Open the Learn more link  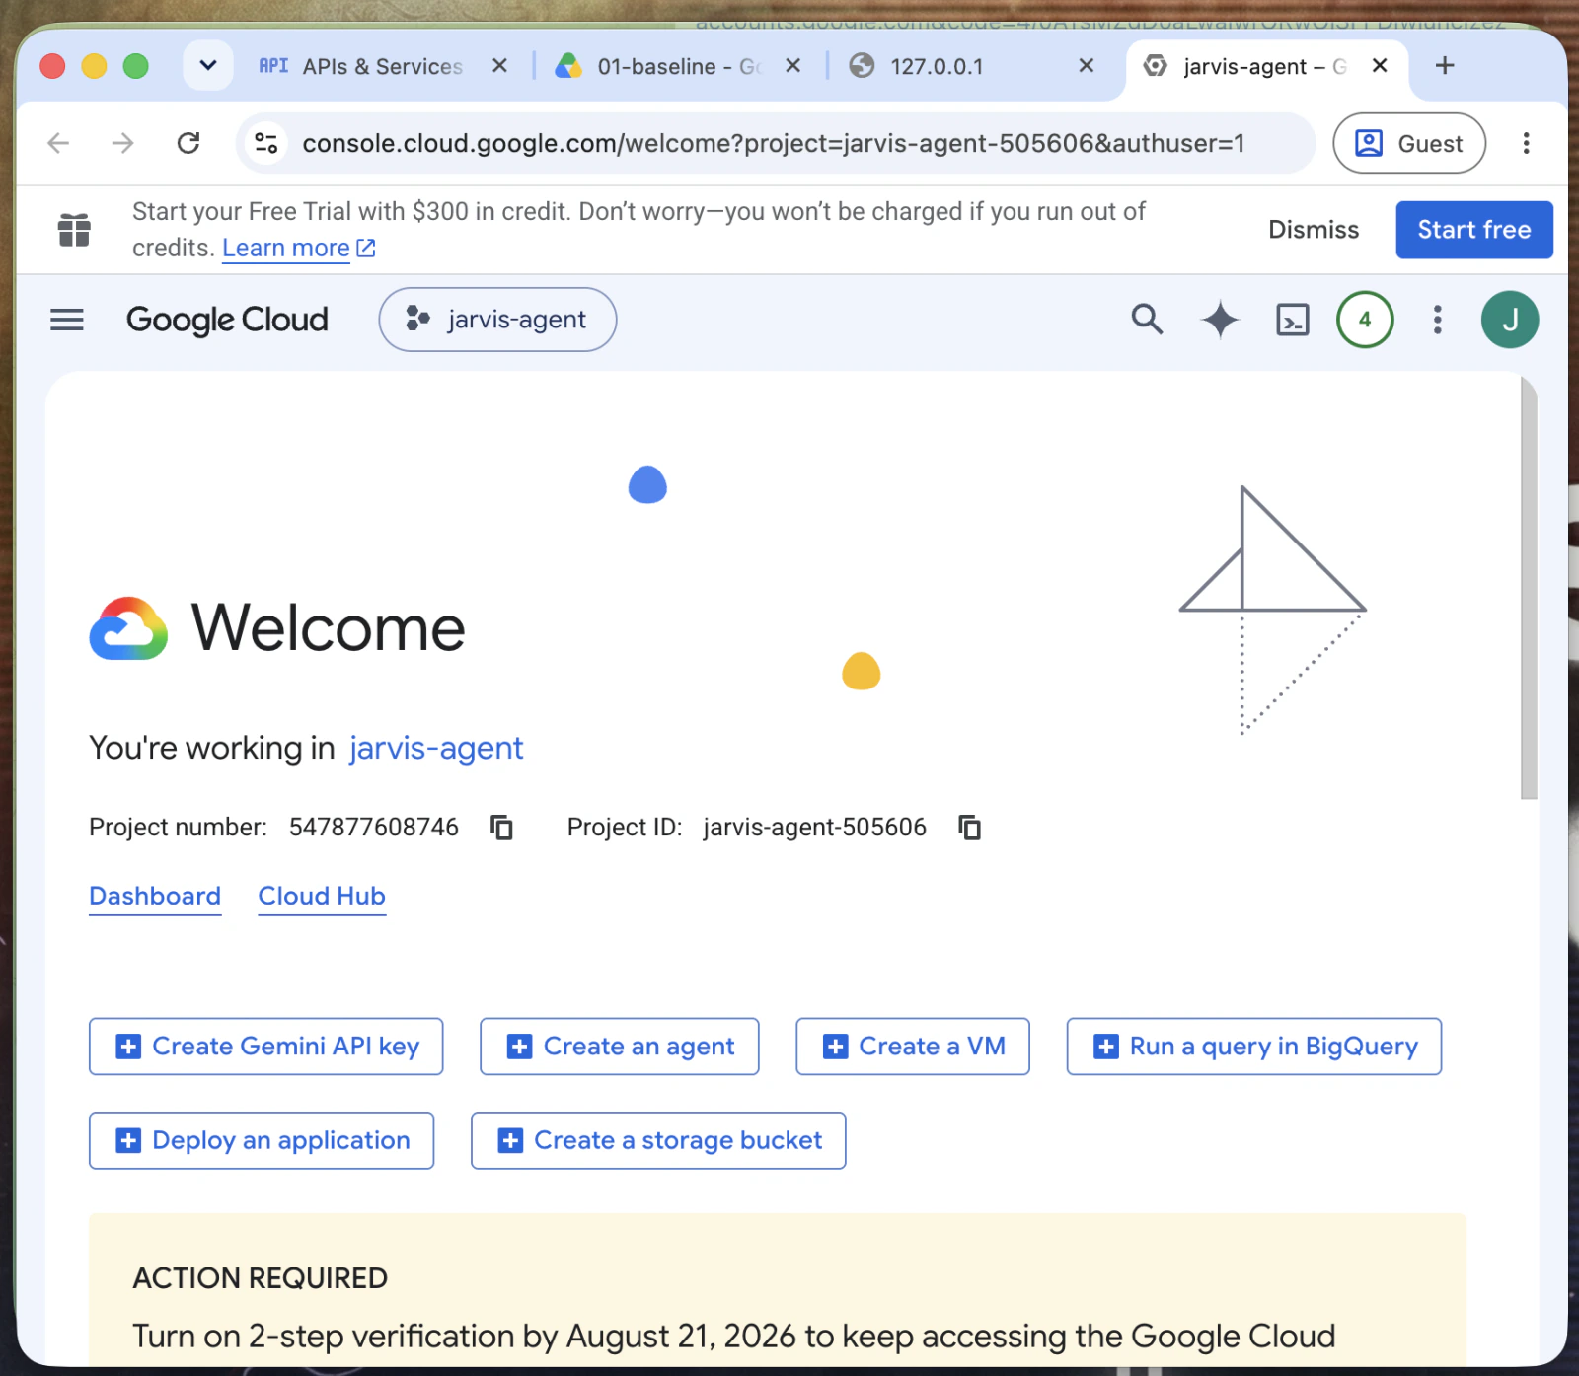click(x=298, y=248)
